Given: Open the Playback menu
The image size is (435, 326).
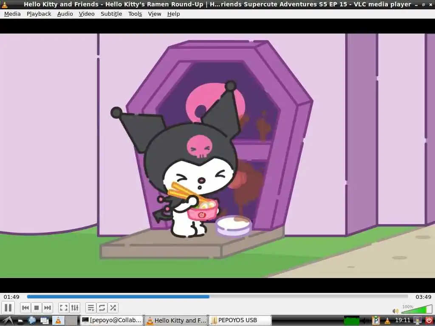Looking at the screenshot, I should (x=39, y=14).
